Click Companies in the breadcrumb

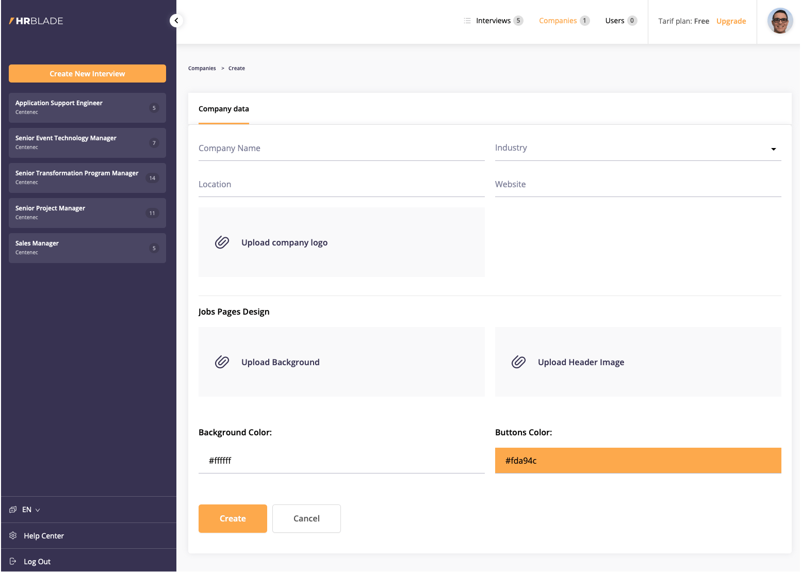(x=202, y=68)
